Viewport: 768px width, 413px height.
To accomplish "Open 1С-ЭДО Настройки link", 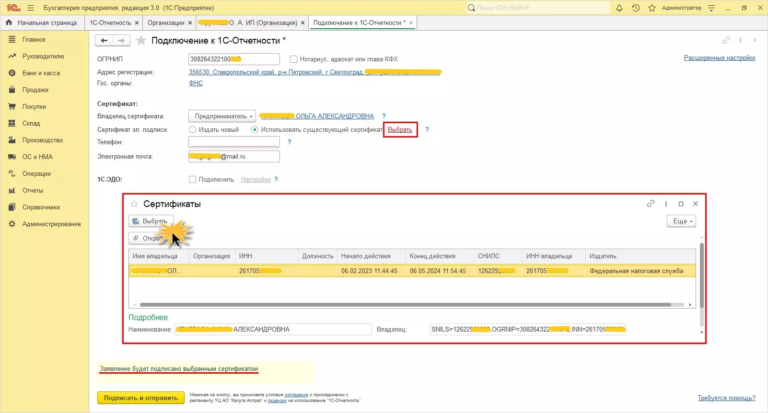I will click(256, 179).
